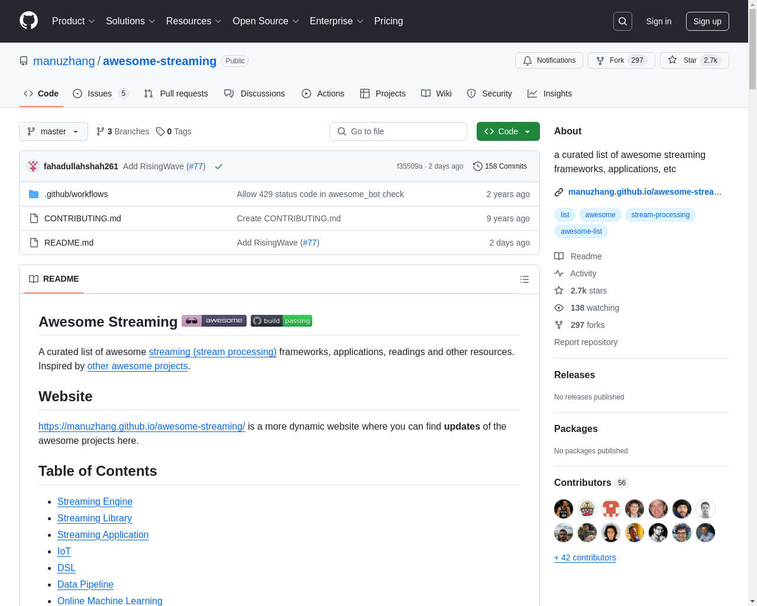
Task: Open the Contributors heading link
Action: point(591,482)
